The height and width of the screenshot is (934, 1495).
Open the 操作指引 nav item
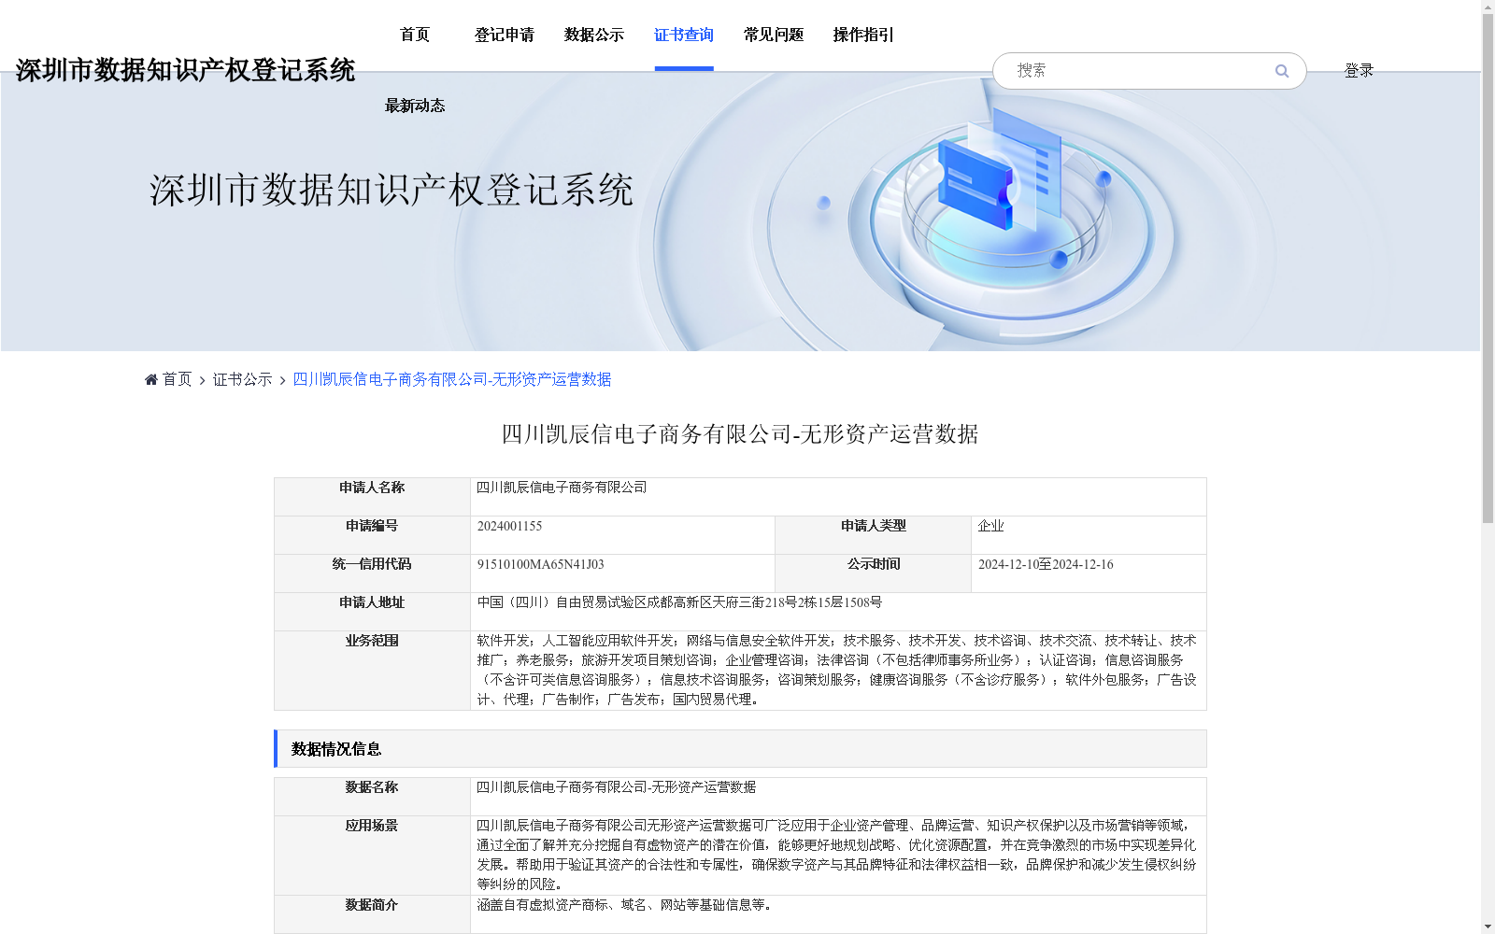coord(863,35)
